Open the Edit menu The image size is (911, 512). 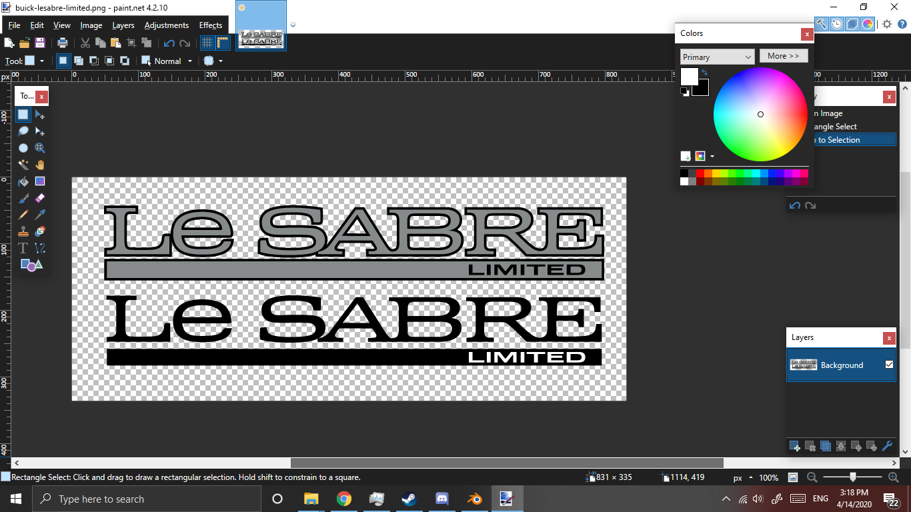point(37,25)
